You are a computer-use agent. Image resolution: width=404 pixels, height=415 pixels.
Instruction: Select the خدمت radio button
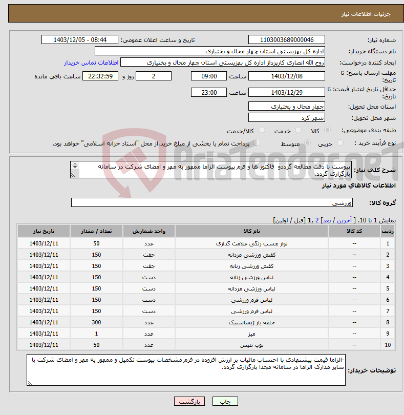pyautogui.click(x=298, y=130)
